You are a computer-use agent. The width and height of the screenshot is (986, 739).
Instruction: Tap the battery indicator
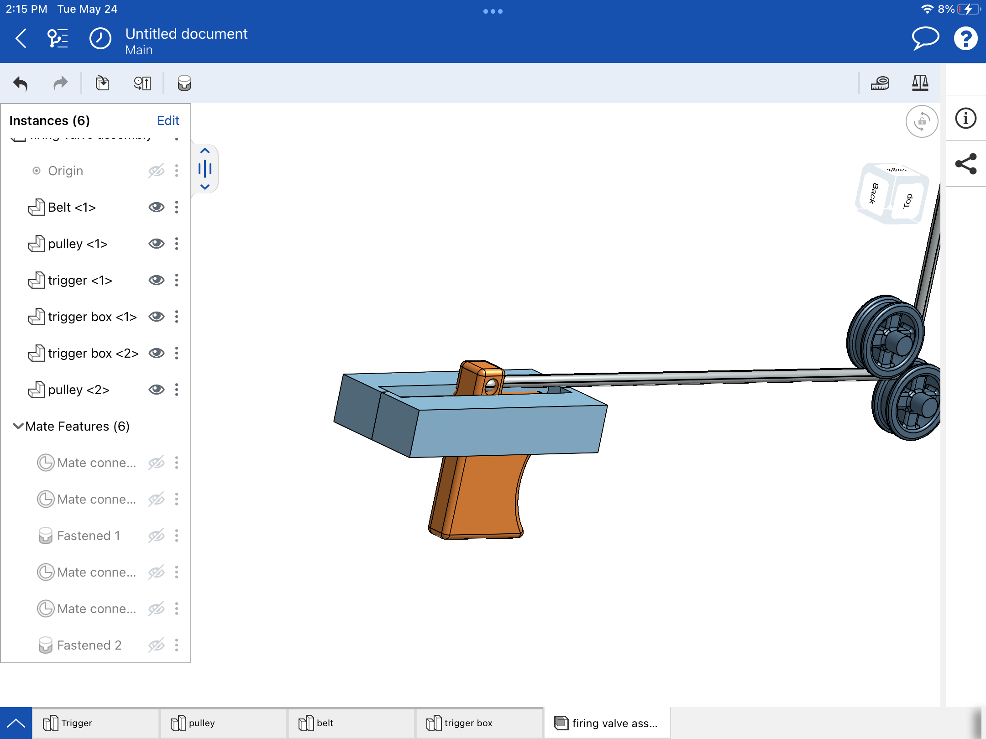969,9
